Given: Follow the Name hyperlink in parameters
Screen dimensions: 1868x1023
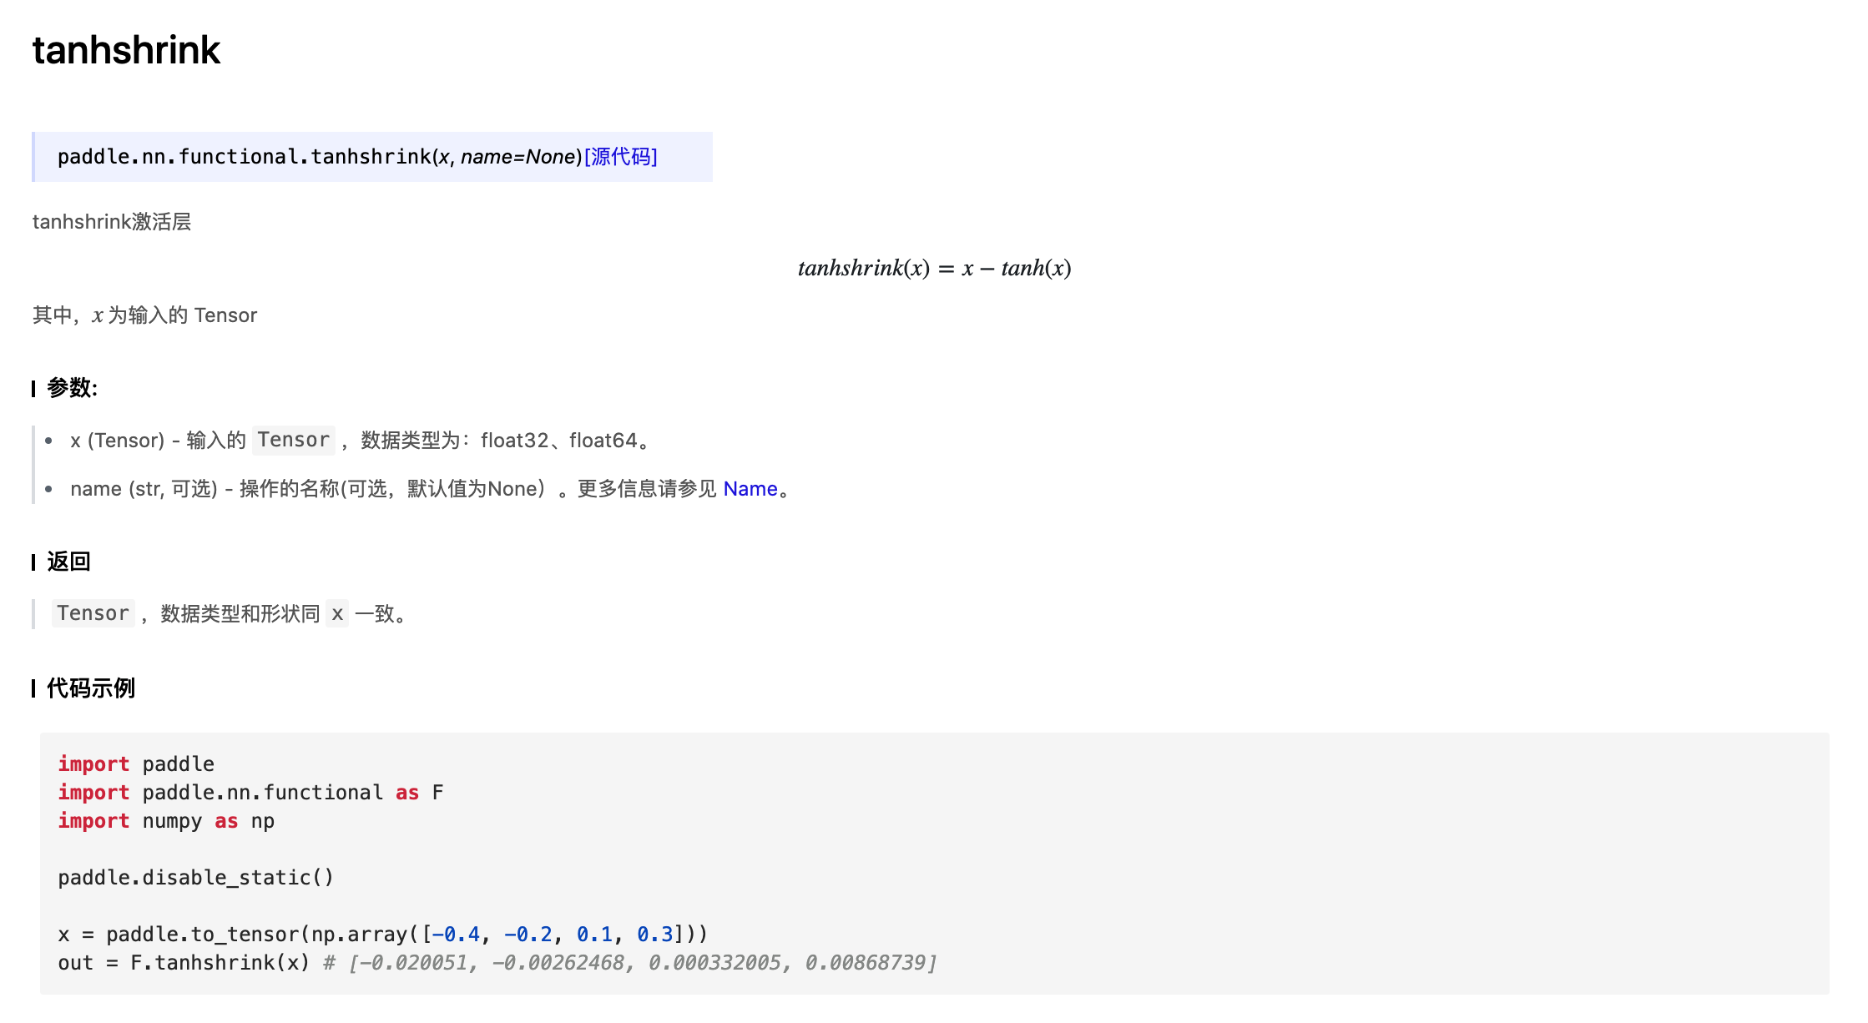Looking at the screenshot, I should [750, 489].
